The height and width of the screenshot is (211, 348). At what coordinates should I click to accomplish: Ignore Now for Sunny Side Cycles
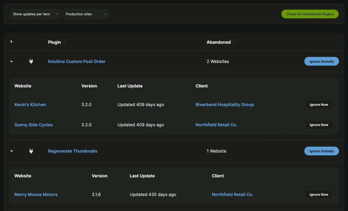(x=319, y=125)
